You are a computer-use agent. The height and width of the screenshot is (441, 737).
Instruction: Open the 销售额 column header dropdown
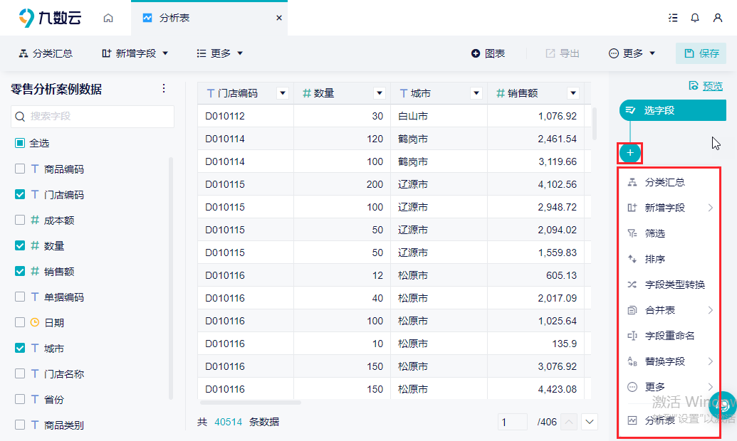[573, 93]
